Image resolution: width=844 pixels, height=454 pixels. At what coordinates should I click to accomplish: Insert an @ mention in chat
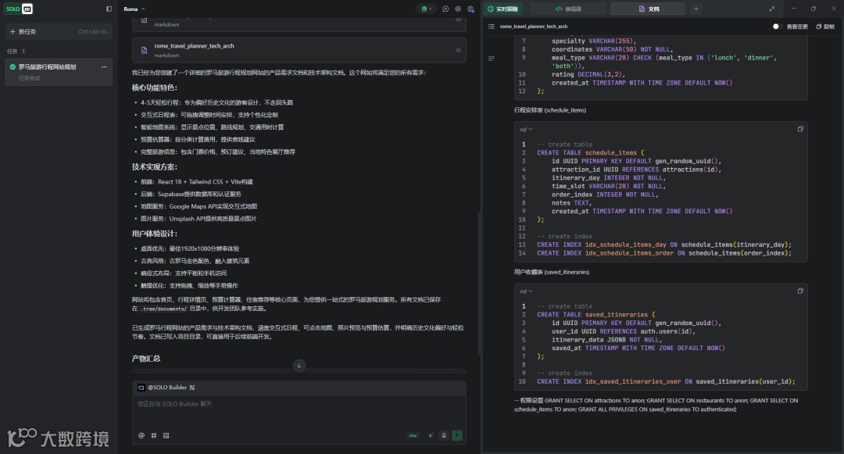(141, 436)
